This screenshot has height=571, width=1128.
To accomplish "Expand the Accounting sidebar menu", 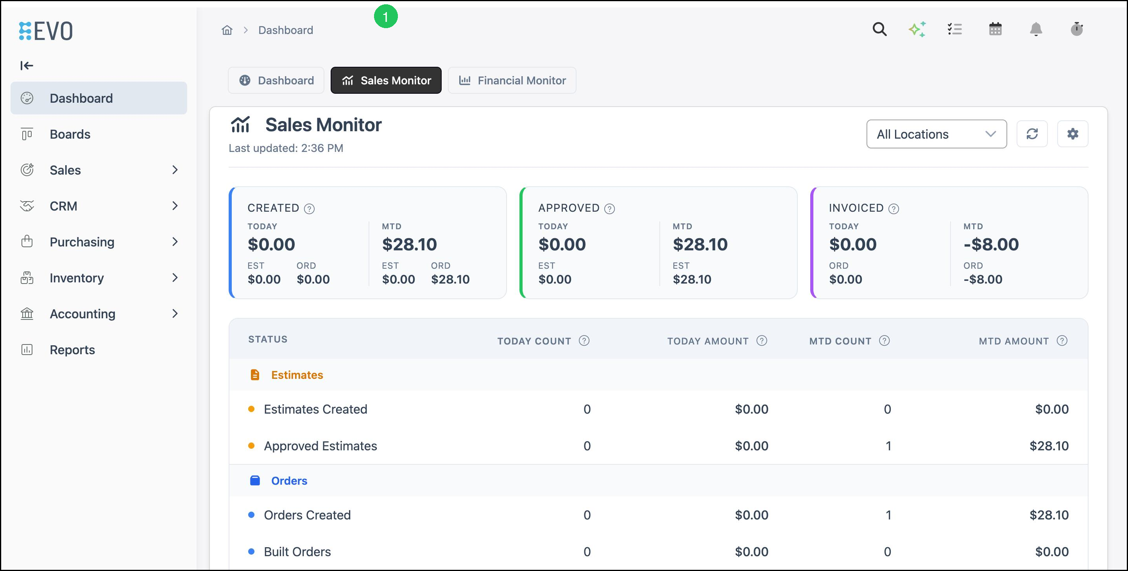I will pyautogui.click(x=99, y=314).
